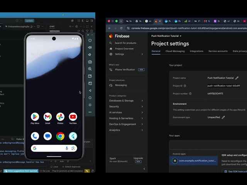This screenshot has height=185, width=247.
Task: Open the Messages app on emulator
Action: 47,136
